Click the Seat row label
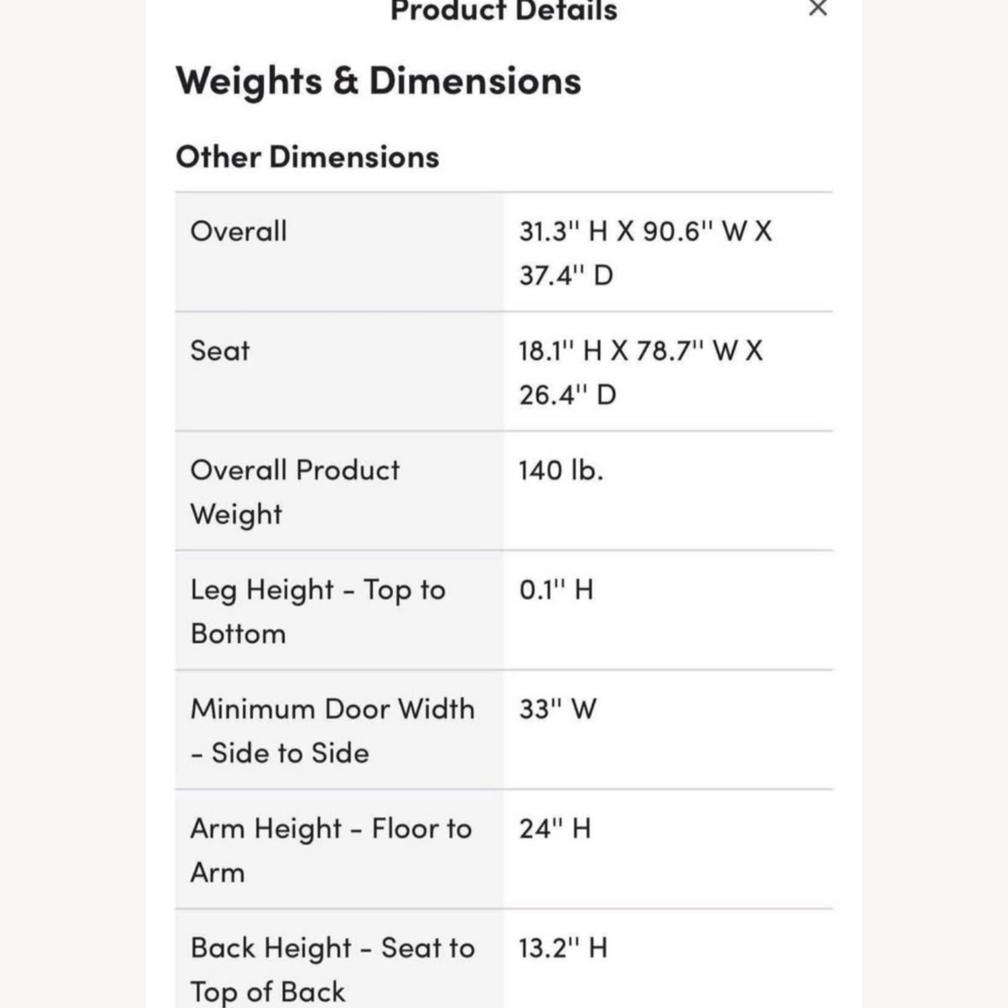1008x1008 pixels. (x=220, y=351)
